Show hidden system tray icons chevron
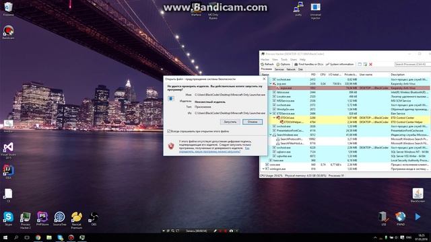This screenshot has height=242, width=431. pyautogui.click(x=375, y=237)
